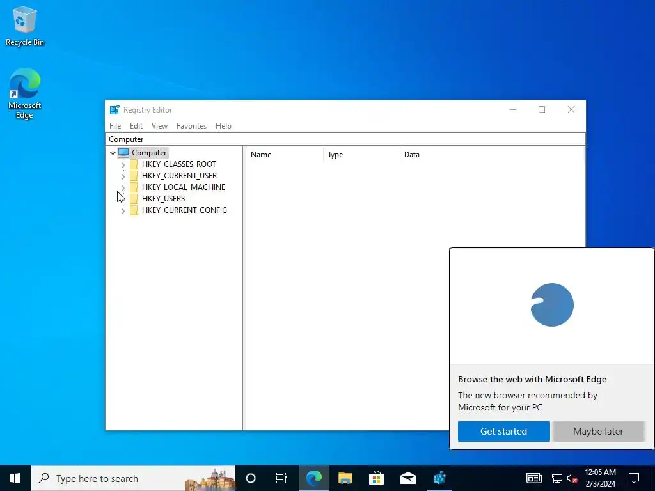655x491 pixels.
Task: Open Cortana from the taskbar
Action: (251, 478)
